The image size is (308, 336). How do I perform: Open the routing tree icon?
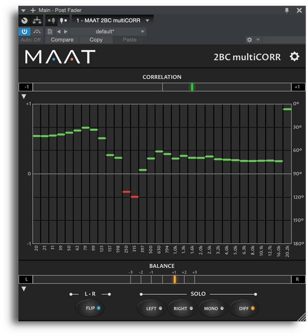[x=37, y=21]
